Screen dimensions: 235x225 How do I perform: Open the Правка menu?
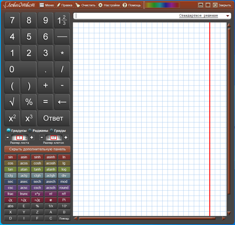click(65, 5)
